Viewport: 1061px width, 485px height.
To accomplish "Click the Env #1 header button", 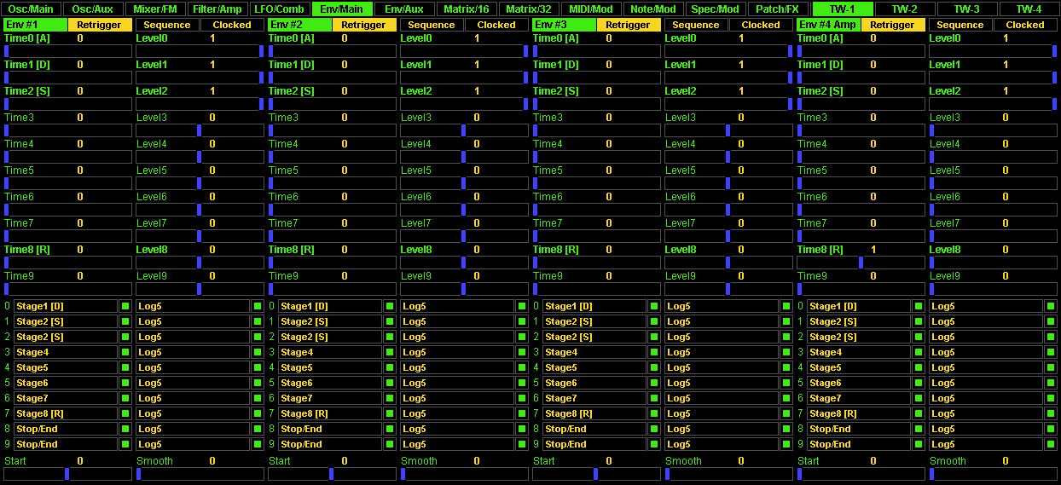I will pos(35,25).
